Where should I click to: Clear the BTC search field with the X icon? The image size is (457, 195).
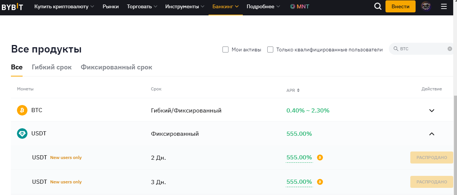tap(449, 49)
